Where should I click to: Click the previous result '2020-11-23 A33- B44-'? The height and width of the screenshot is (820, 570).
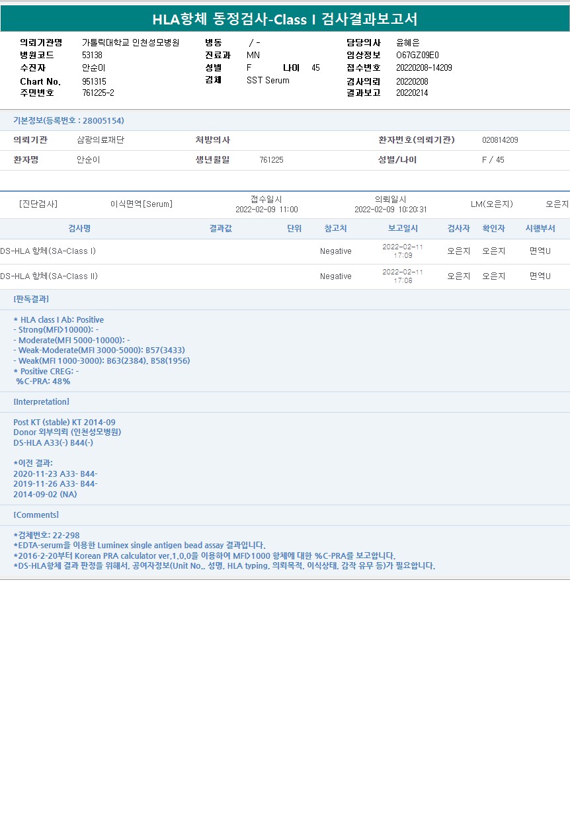click(x=56, y=473)
